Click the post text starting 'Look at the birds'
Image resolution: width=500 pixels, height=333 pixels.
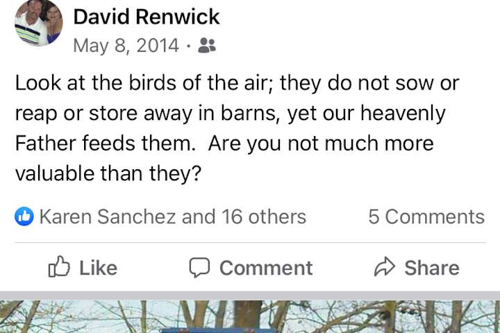pyautogui.click(x=237, y=128)
